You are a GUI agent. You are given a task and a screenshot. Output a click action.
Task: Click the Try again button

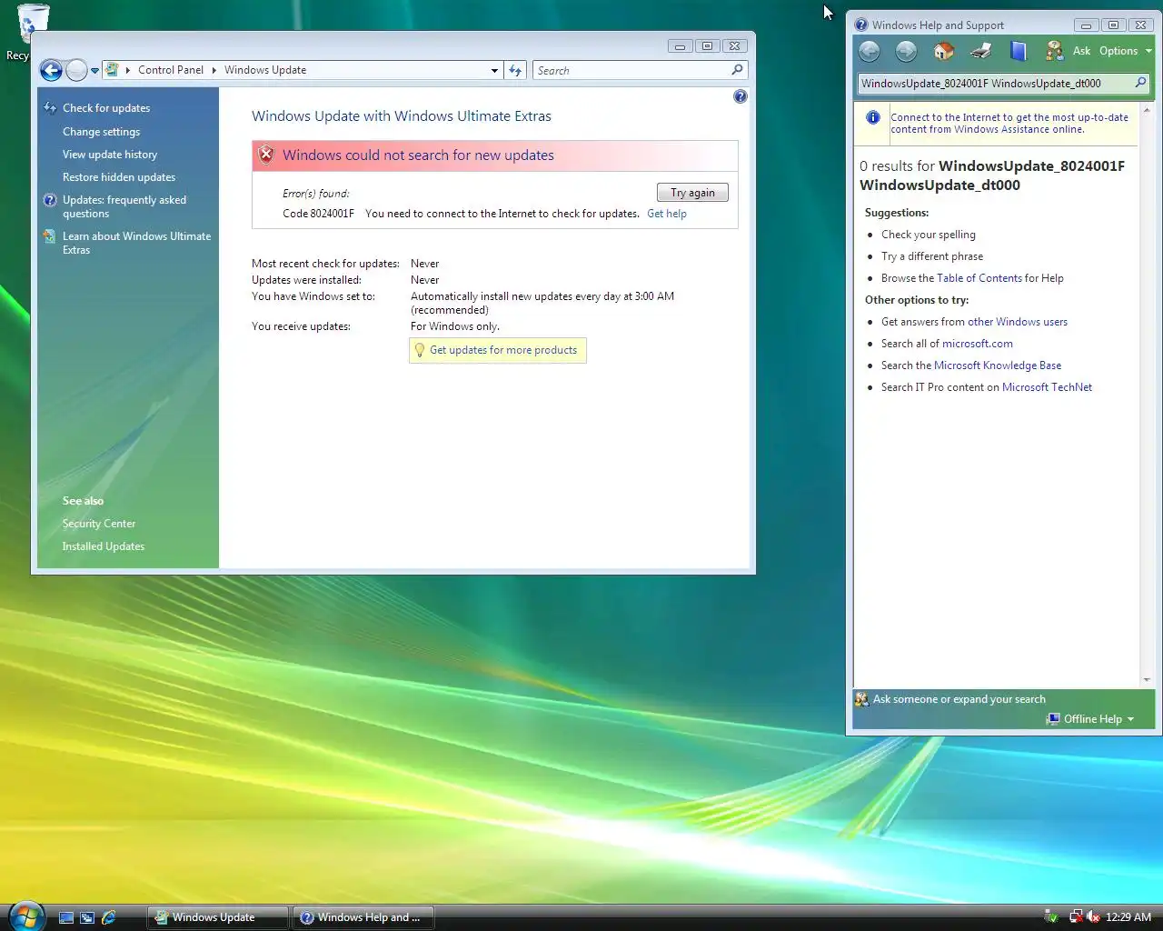coord(692,193)
